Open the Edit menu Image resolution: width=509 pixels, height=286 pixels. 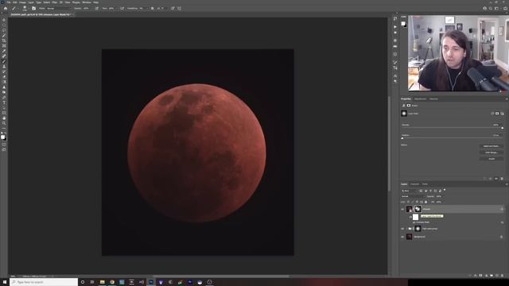(x=14, y=2)
